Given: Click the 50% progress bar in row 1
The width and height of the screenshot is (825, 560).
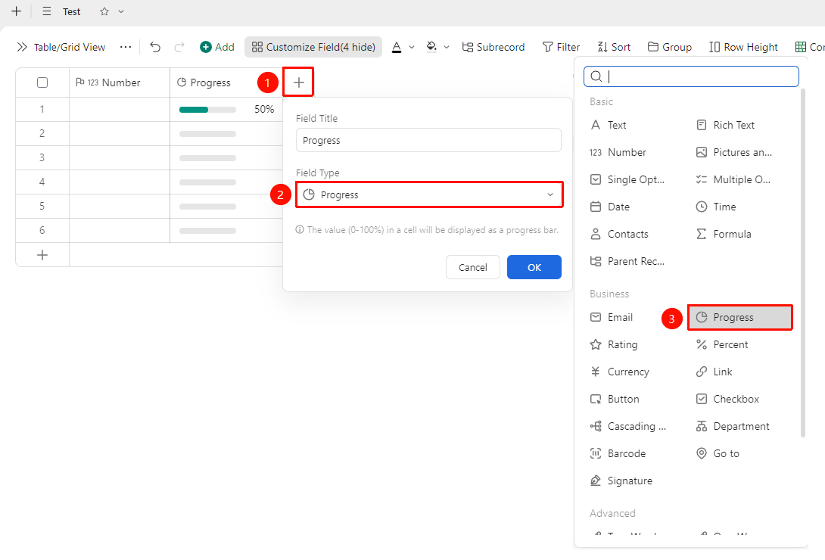Looking at the screenshot, I should [x=207, y=110].
